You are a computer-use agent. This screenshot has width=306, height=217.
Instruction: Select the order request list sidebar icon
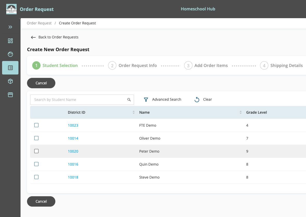10,68
